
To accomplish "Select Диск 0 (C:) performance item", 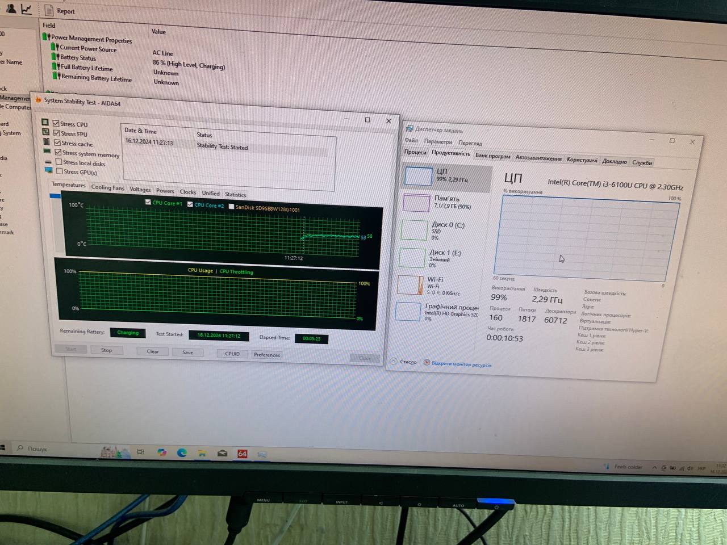I will 444,230.
